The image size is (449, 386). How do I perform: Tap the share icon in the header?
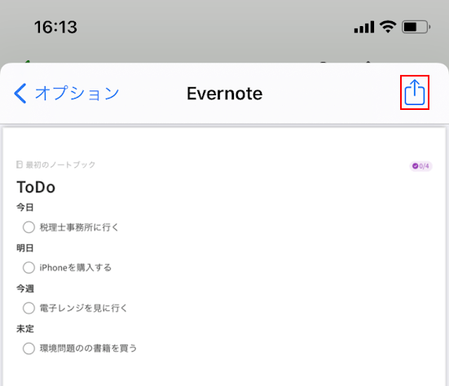(414, 92)
